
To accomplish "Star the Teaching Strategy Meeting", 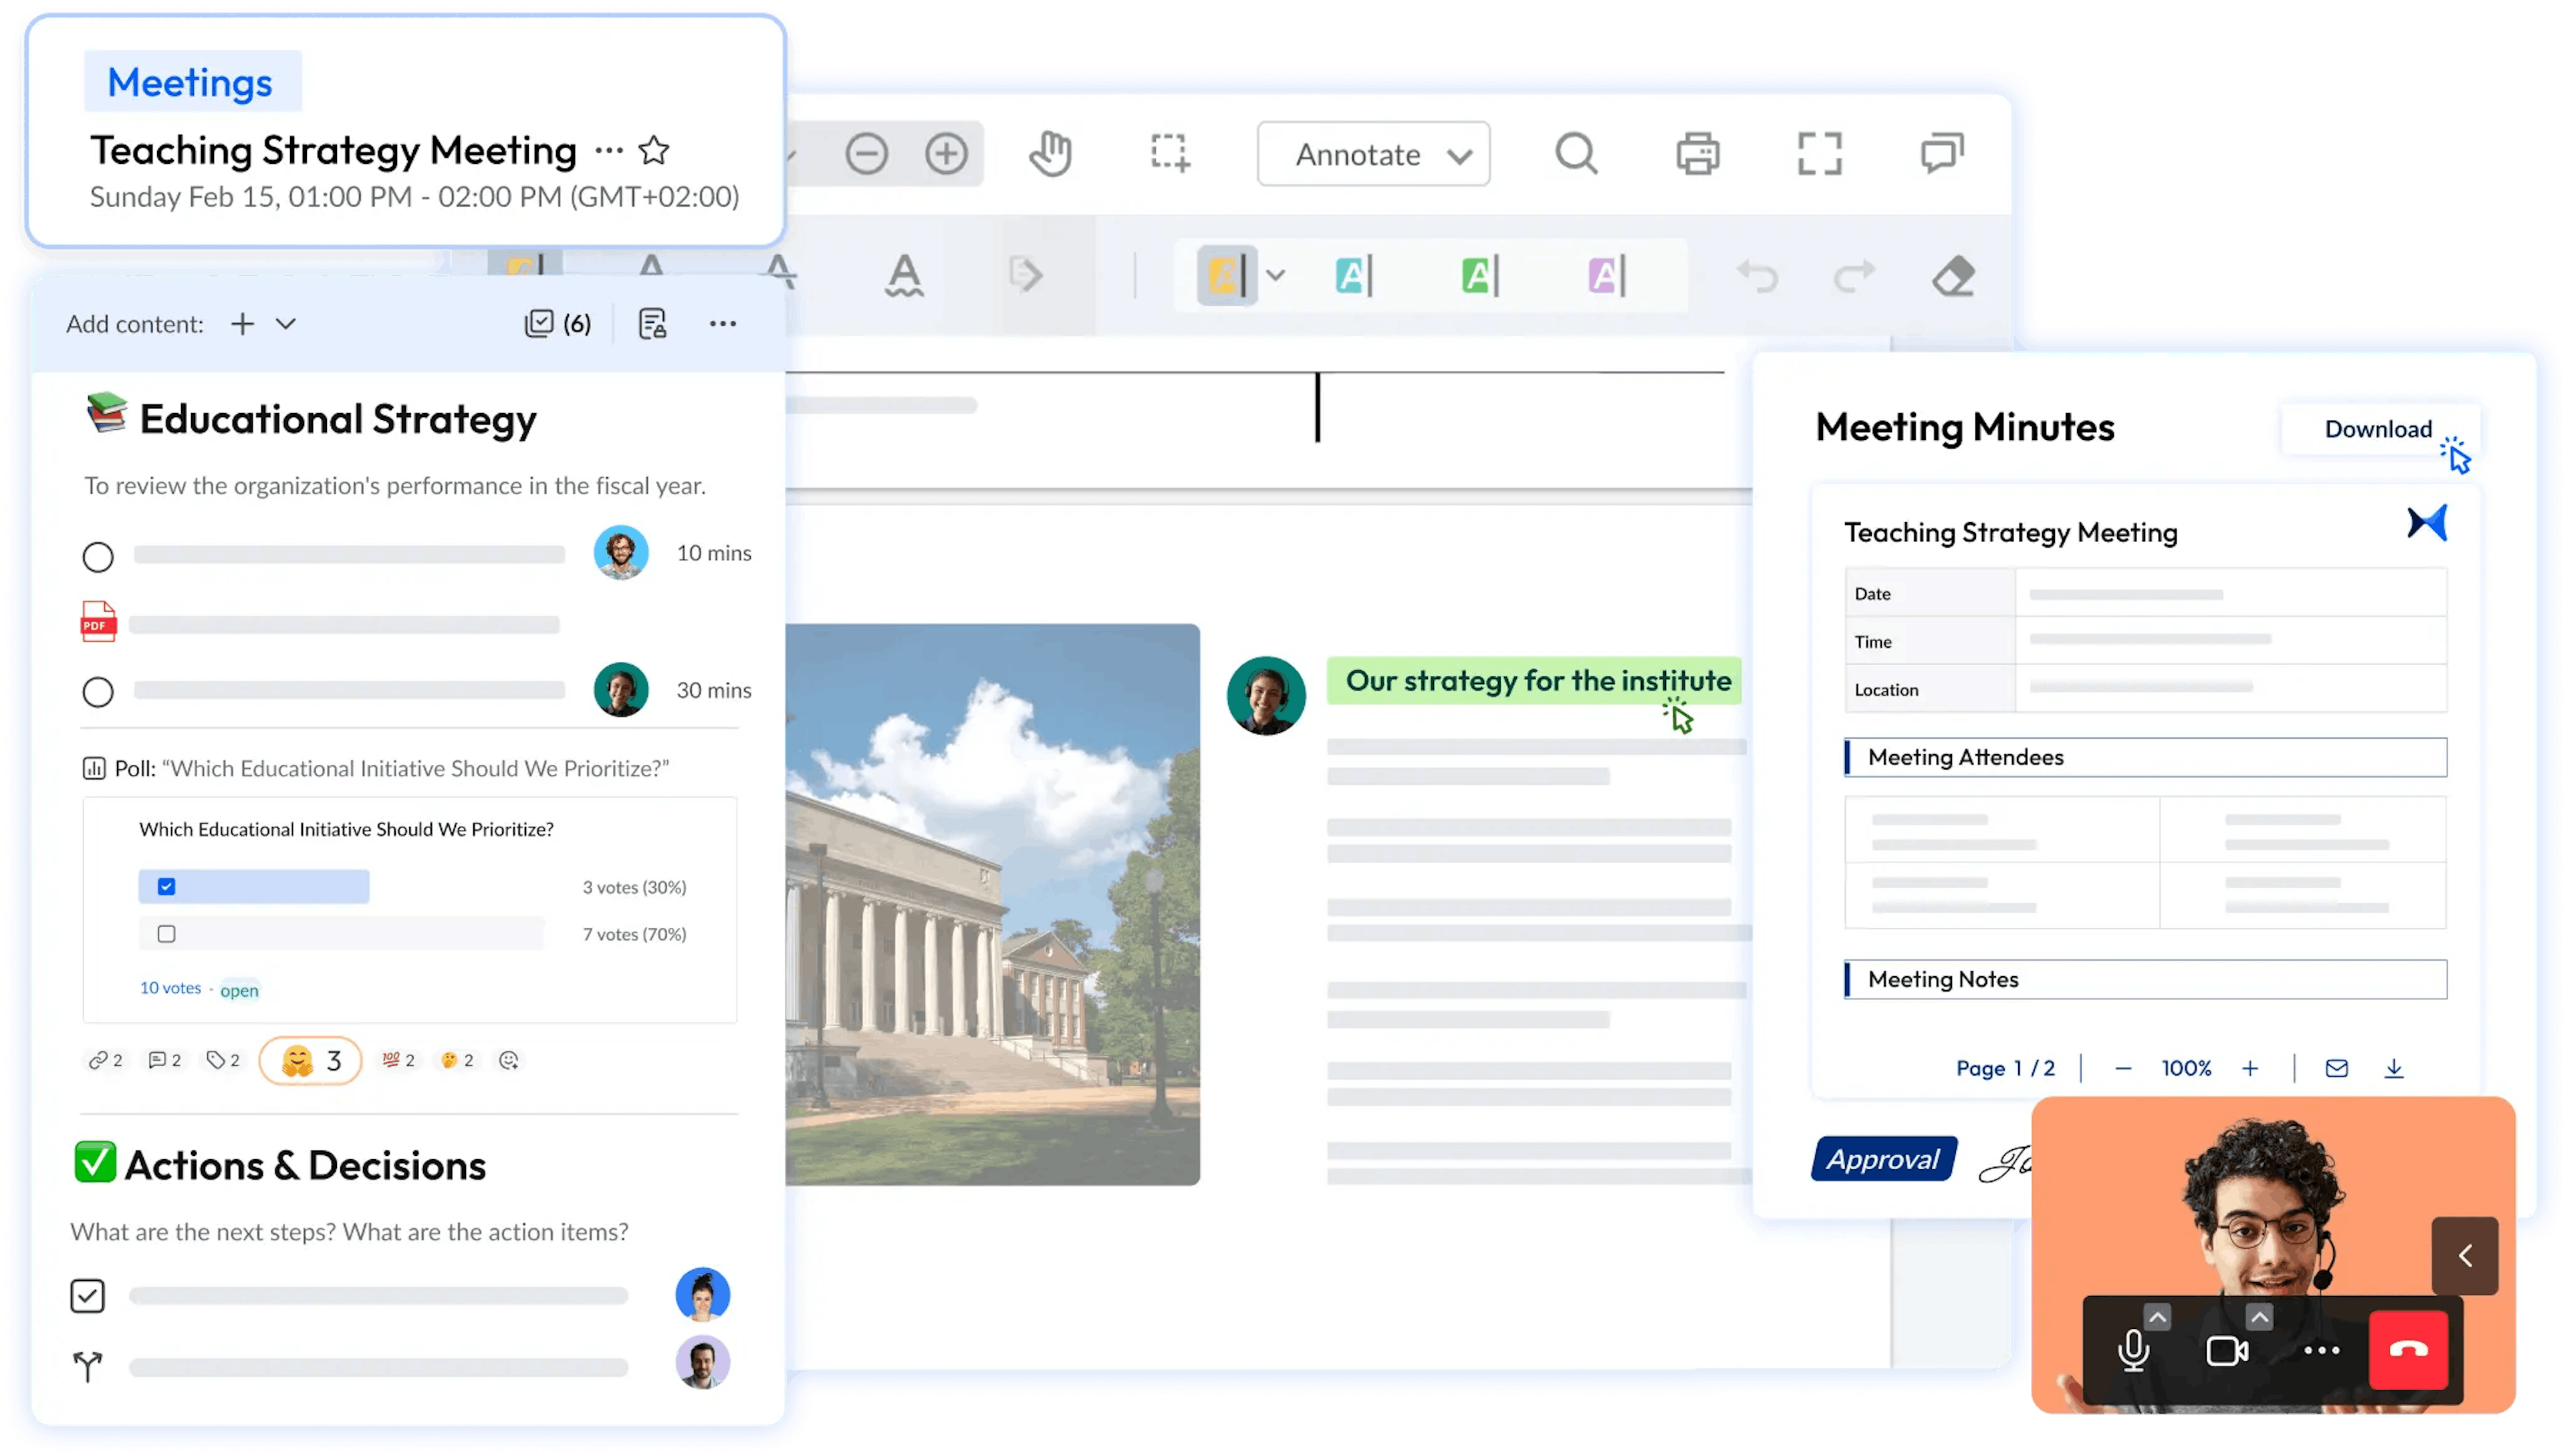I will point(654,150).
